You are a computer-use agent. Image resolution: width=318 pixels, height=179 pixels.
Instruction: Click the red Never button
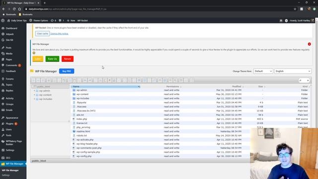point(68,59)
